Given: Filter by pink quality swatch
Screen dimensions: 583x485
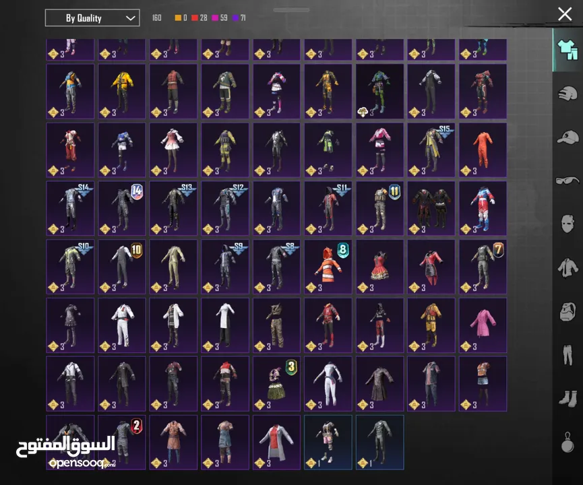Looking at the screenshot, I should pyautogui.click(x=215, y=18).
